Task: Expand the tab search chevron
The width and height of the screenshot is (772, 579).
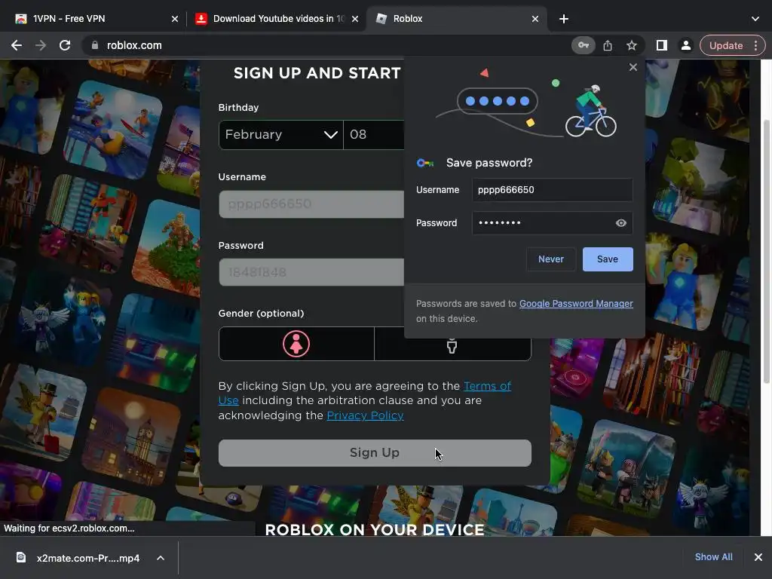Action: pos(755,19)
